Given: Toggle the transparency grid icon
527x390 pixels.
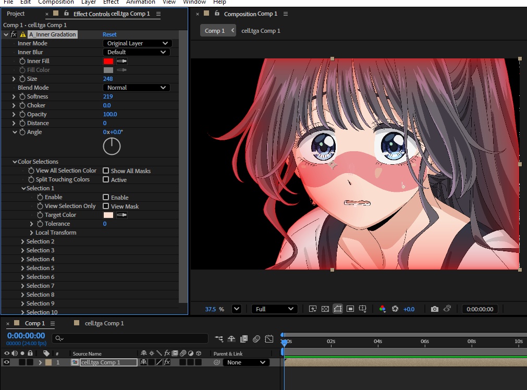Looking at the screenshot, I should [x=325, y=309].
